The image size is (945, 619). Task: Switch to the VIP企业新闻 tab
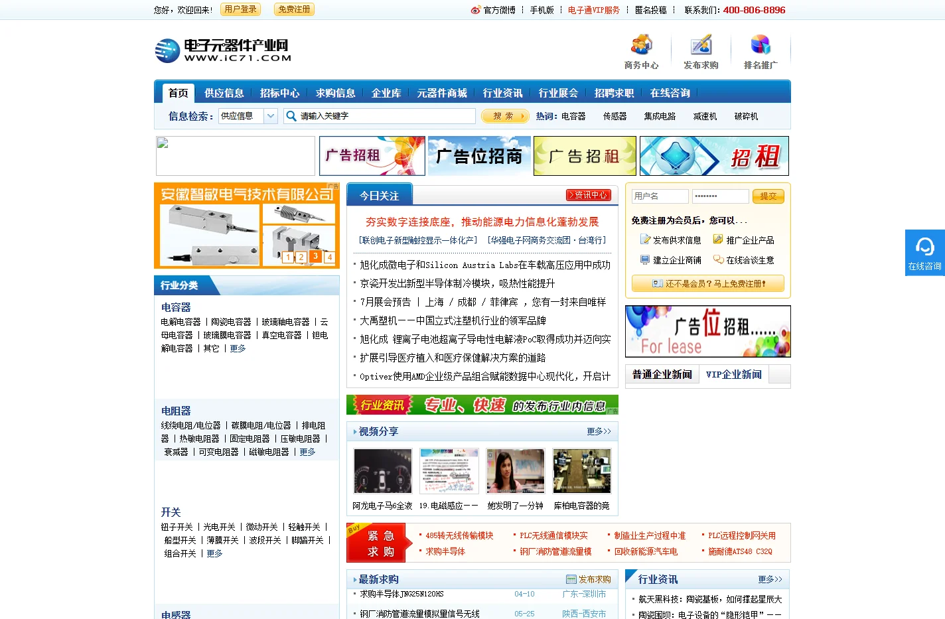pyautogui.click(x=734, y=374)
